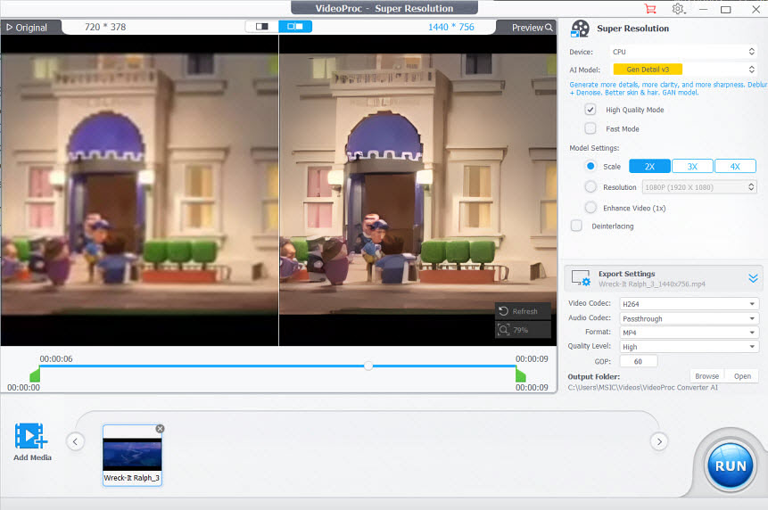Open the Format dropdown
Image resolution: width=768 pixels, height=510 pixels.
point(690,333)
